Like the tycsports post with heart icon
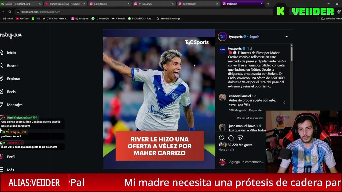 coord(221,138)
